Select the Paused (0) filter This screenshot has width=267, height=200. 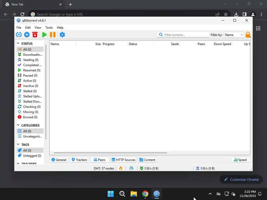click(30, 76)
